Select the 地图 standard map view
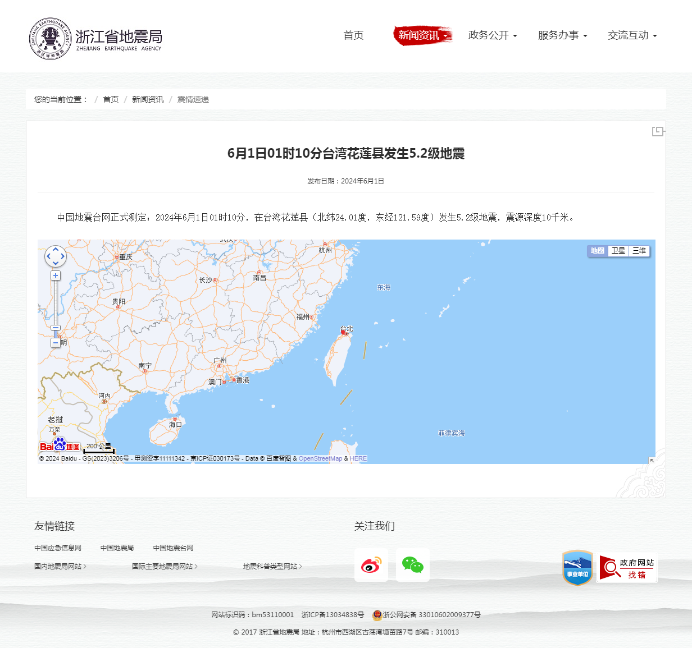 click(598, 251)
